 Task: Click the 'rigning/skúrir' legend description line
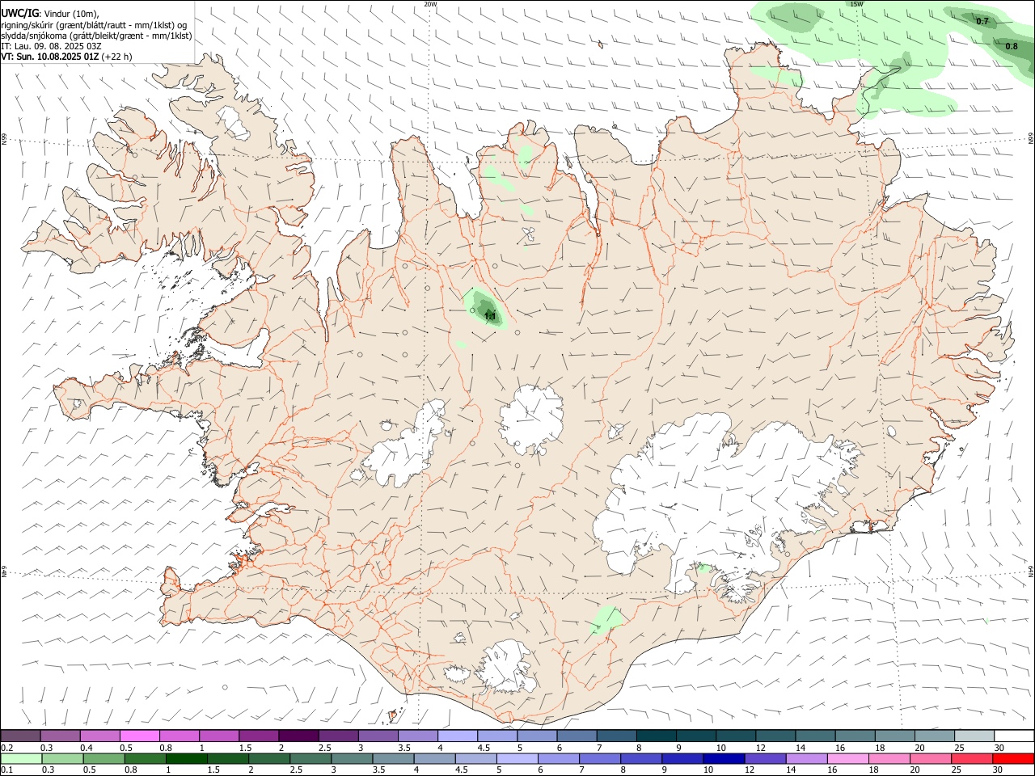(94, 24)
